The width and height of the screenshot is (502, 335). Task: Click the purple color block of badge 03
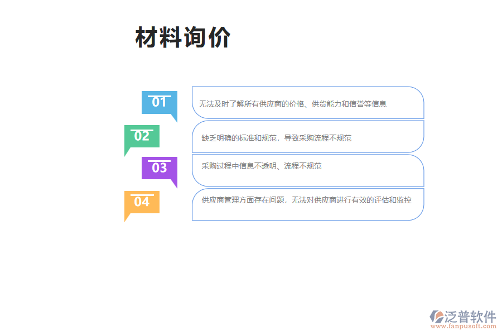pyautogui.click(x=160, y=169)
